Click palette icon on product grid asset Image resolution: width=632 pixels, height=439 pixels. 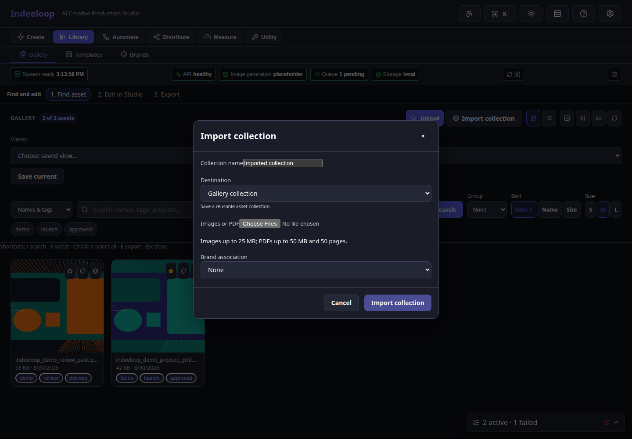183,271
